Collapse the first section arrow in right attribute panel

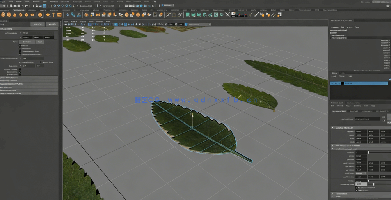pos(332,128)
